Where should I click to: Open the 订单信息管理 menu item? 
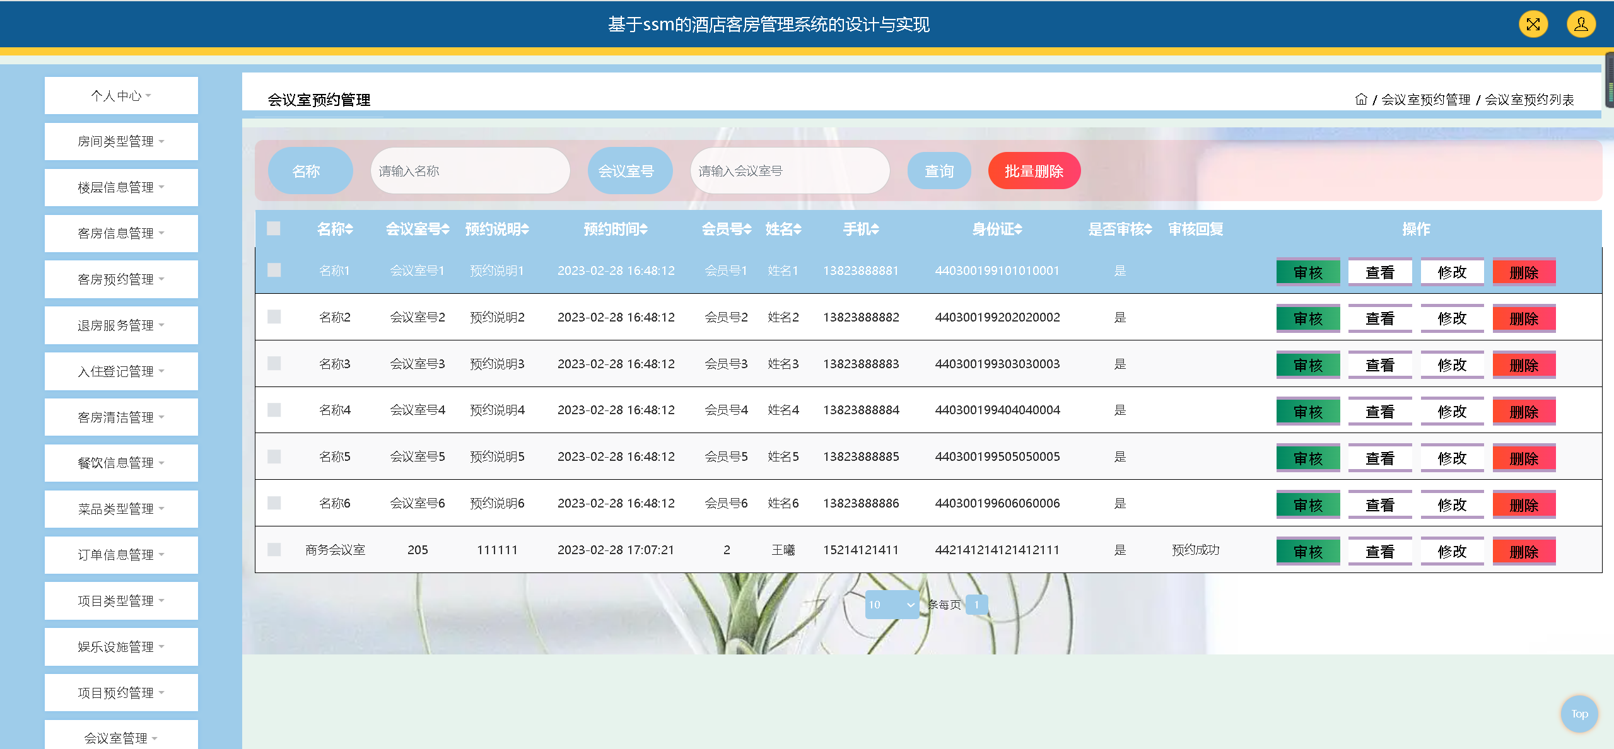tap(121, 555)
